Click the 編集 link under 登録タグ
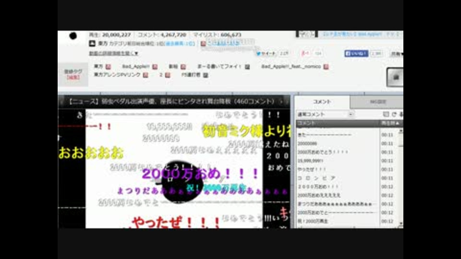 tap(73, 77)
